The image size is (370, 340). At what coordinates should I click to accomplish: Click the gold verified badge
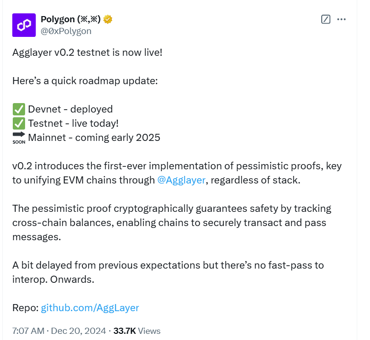108,19
